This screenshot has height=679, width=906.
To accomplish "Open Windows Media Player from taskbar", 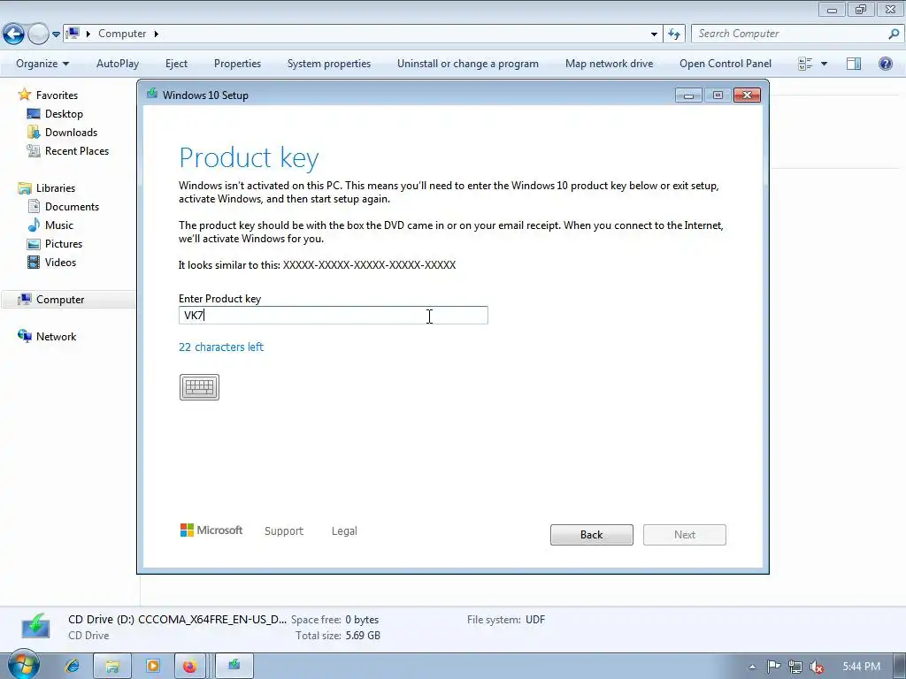I will (x=153, y=667).
